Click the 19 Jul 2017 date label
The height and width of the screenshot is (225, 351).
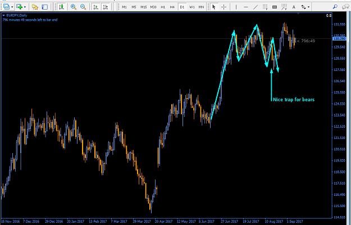(251, 222)
